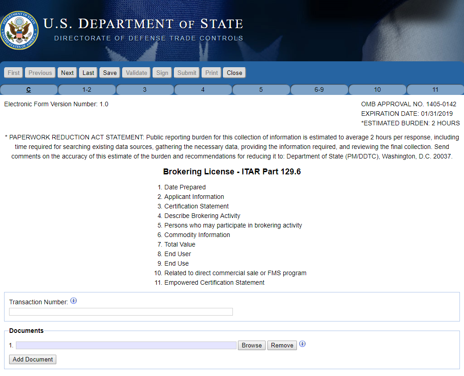Image resolution: width=464 pixels, height=376 pixels.
Task: Jump to the Last form page
Action: (88, 73)
